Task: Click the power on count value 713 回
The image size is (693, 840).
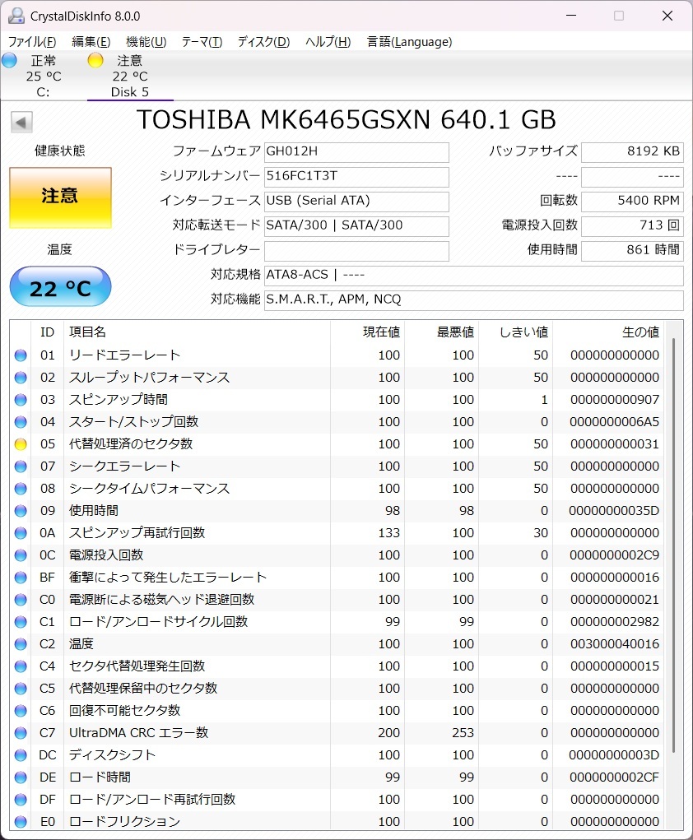Action: point(632,226)
